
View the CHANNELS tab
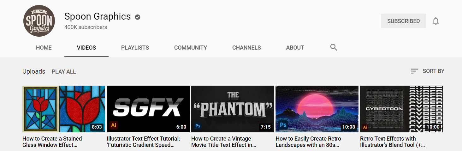(246, 48)
